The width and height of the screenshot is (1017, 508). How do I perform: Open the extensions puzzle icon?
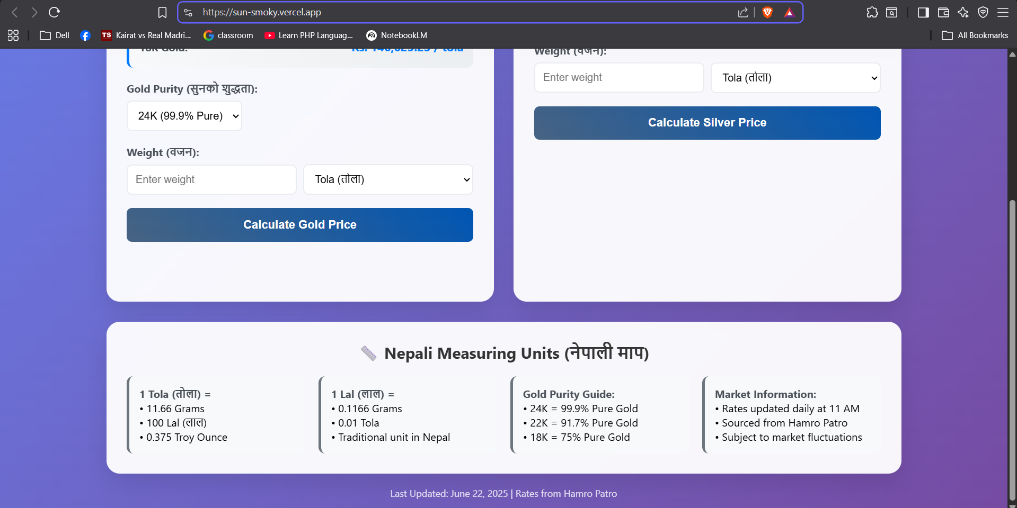(872, 12)
